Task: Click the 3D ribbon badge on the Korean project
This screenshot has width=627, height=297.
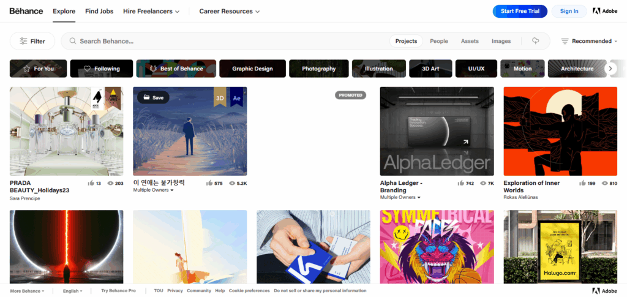Action: (220, 97)
